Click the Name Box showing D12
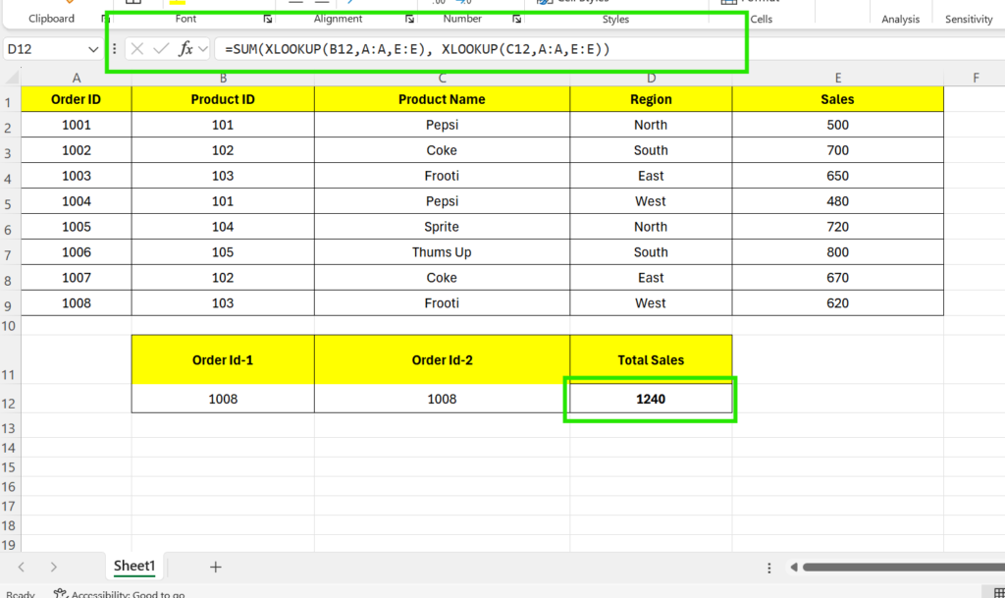The width and height of the screenshot is (1005, 598). point(45,49)
